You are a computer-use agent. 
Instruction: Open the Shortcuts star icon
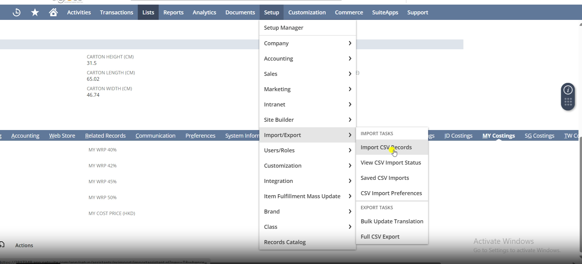[x=35, y=13]
